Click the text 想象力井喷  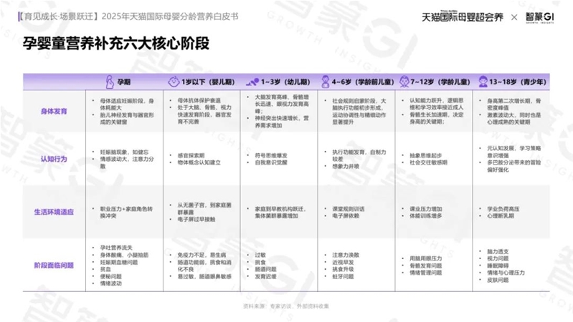tap(346, 166)
